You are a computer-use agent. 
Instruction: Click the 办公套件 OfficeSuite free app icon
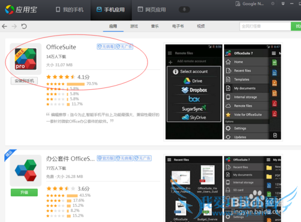tap(26, 171)
